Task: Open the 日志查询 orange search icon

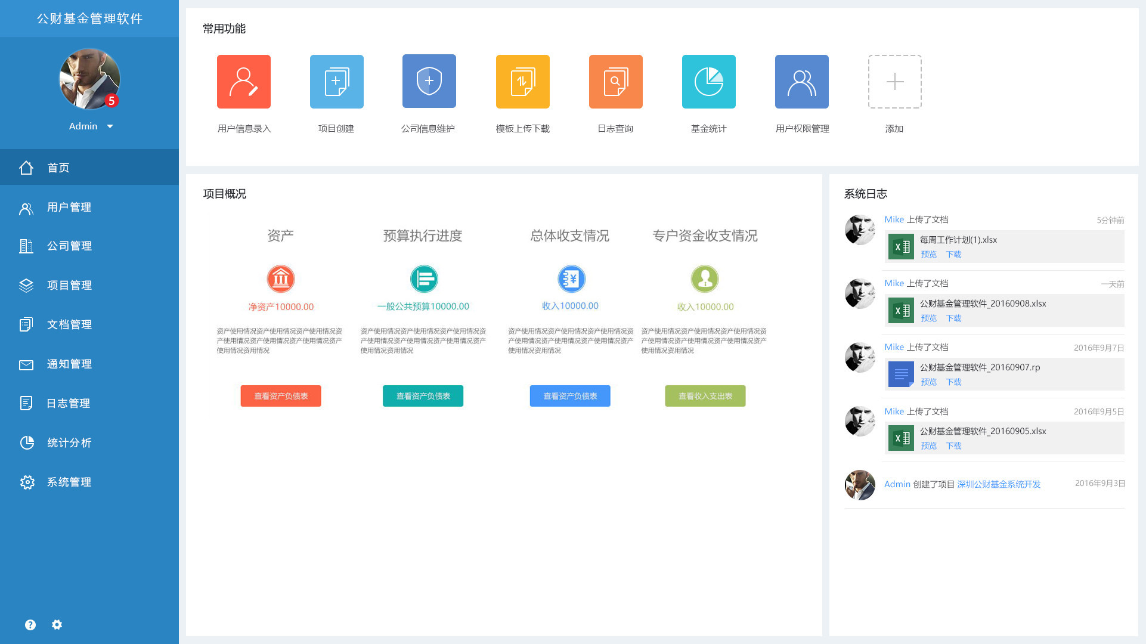Action: tap(615, 82)
